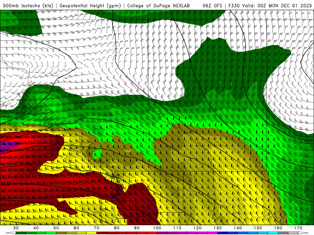
Task: Click the 130 label on the legend
Action: [217, 228]
